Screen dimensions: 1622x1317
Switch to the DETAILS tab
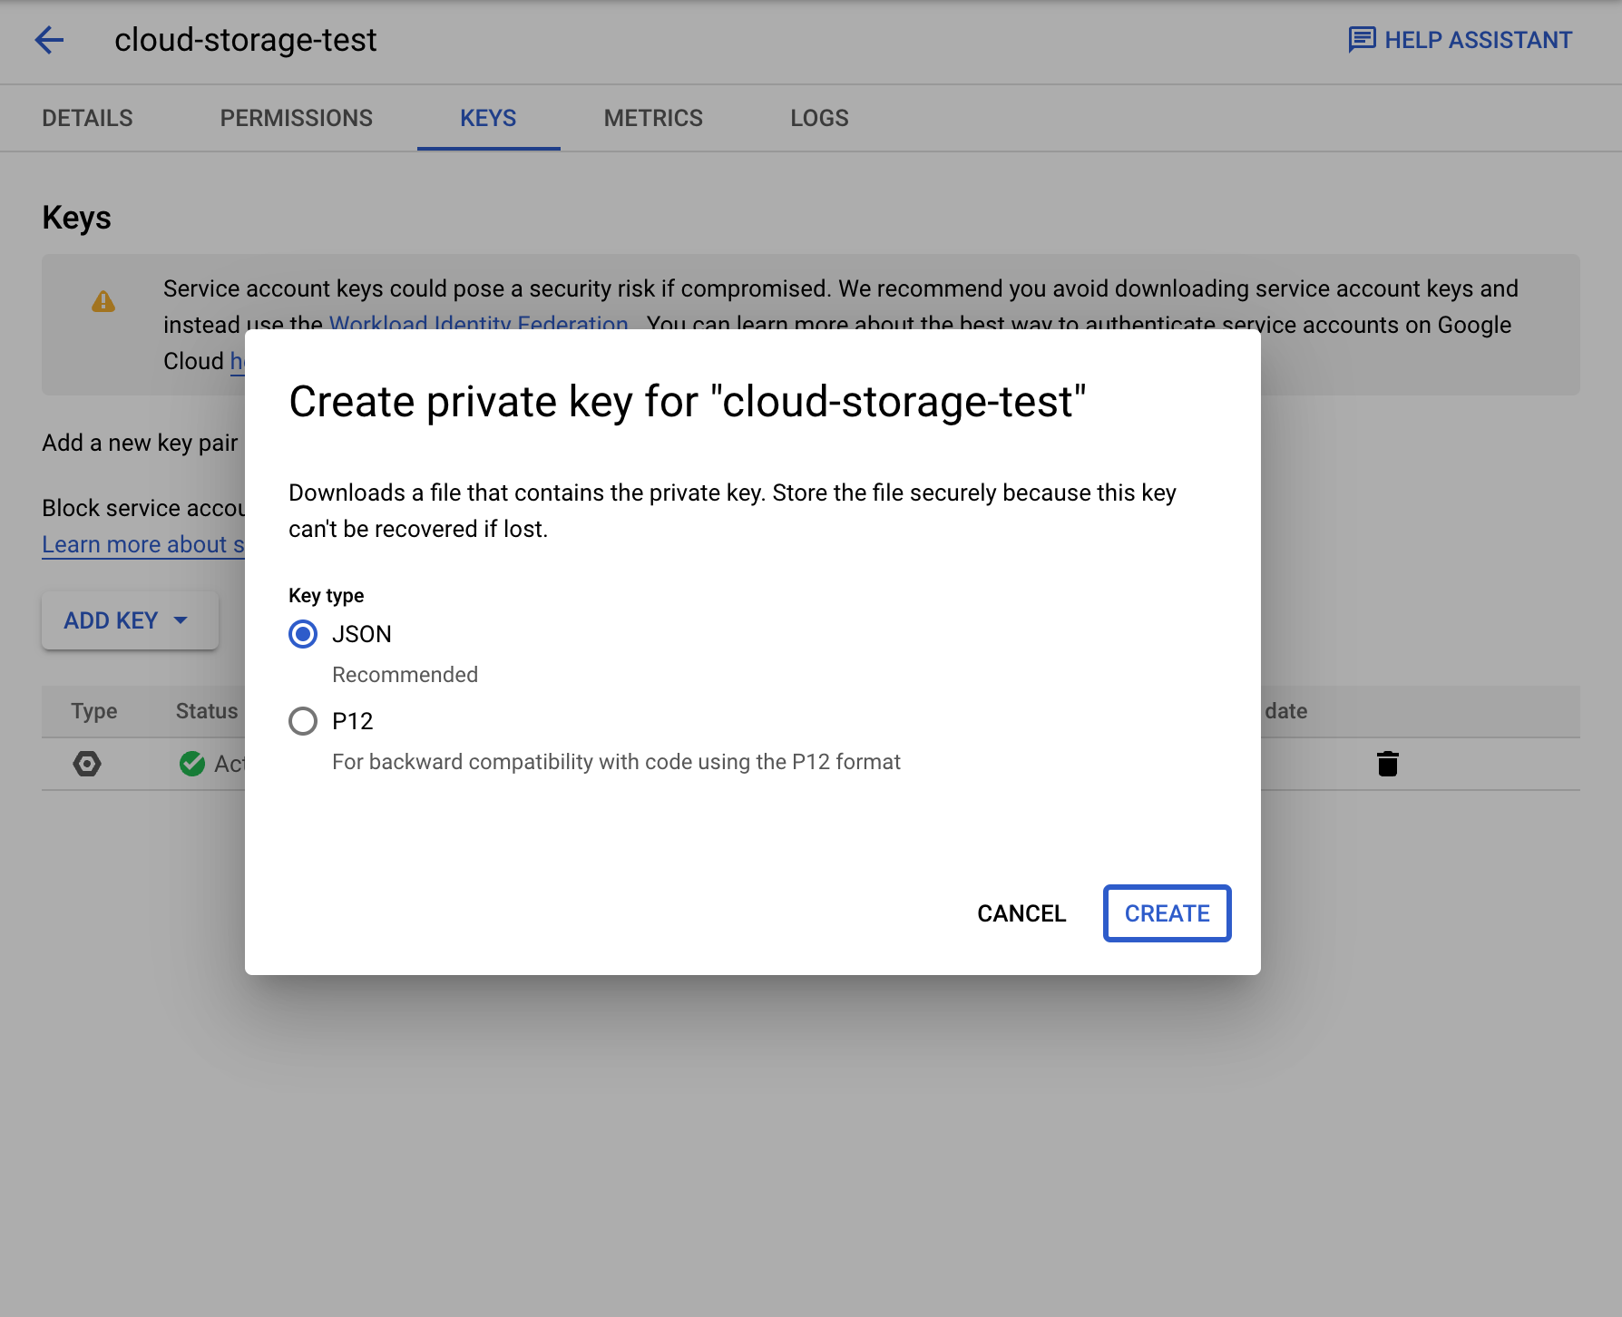pos(87,118)
